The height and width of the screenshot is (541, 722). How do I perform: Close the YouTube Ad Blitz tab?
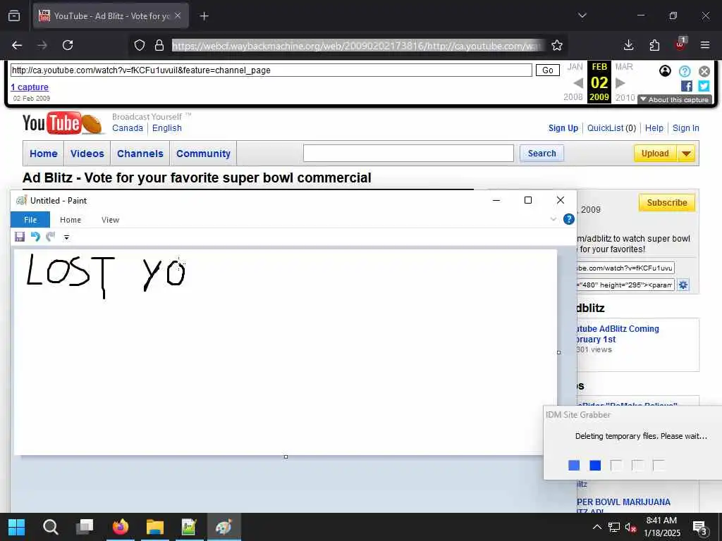click(x=178, y=15)
